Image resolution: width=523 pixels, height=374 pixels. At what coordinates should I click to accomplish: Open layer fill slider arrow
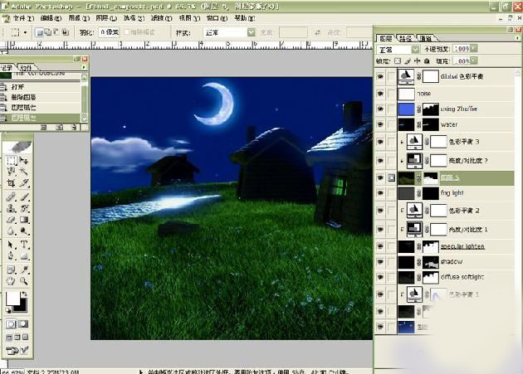coord(473,61)
